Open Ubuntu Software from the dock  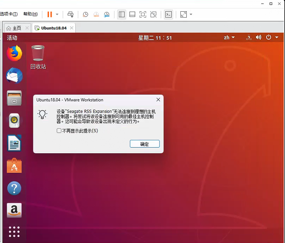14,166
